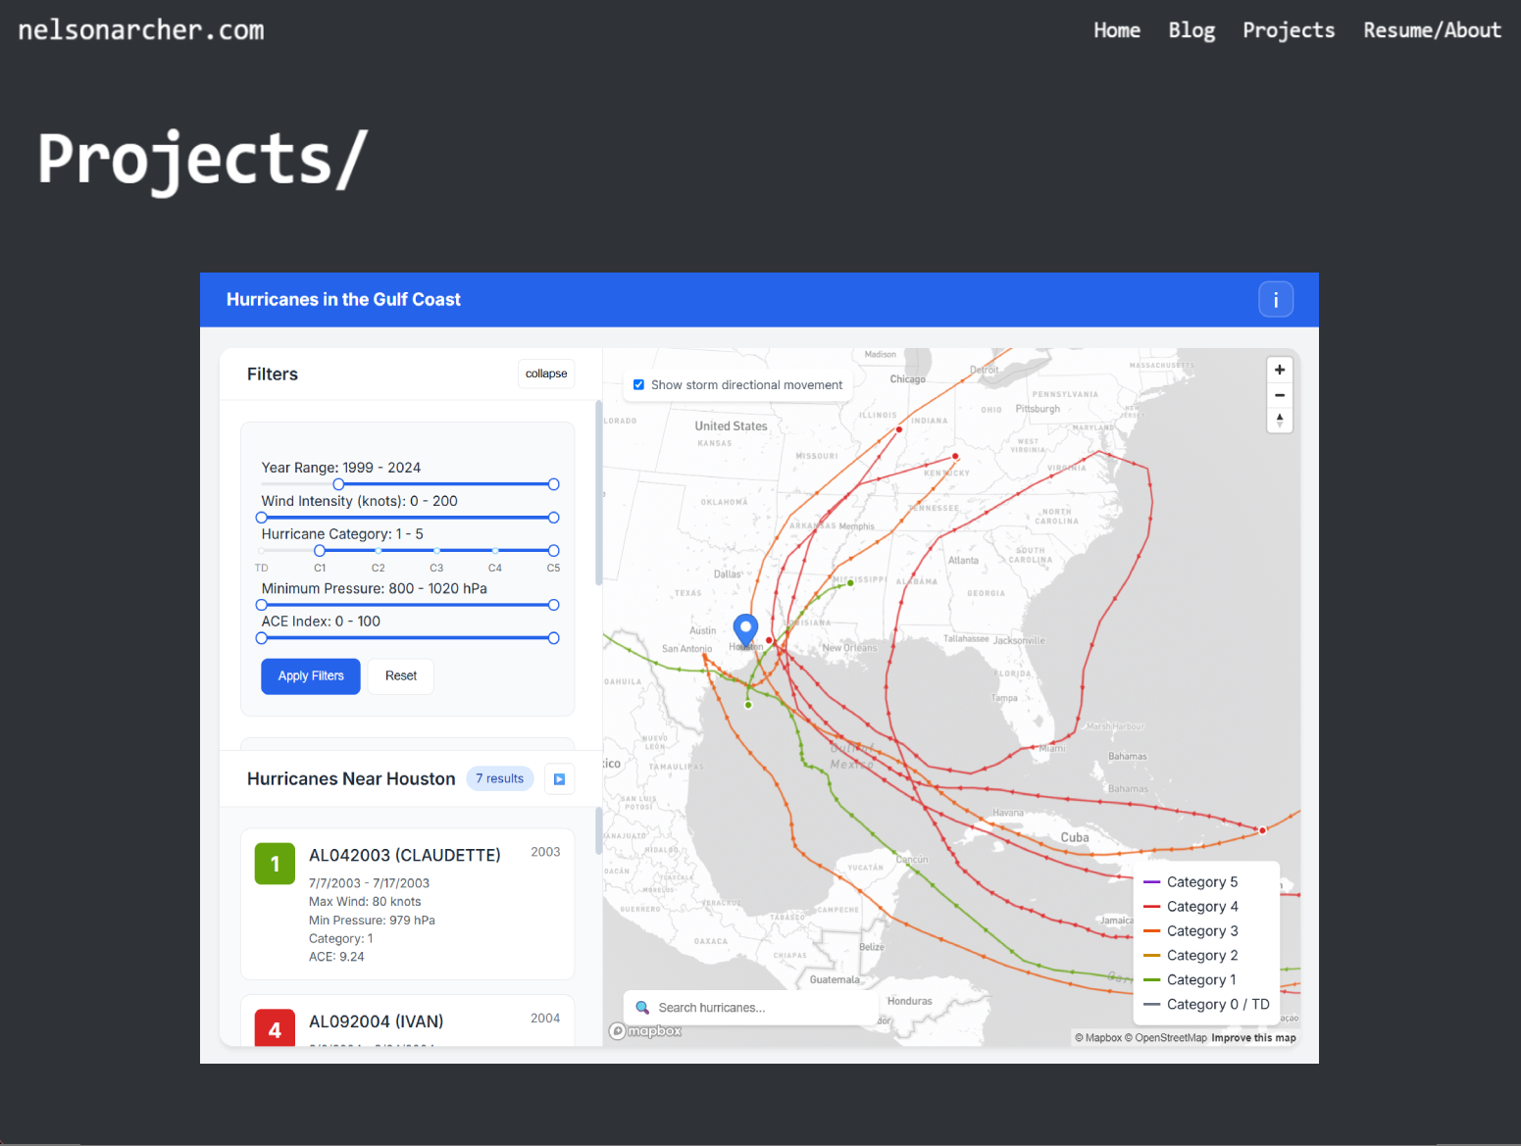The height and width of the screenshot is (1146, 1521).
Task: Open the info button in the blue header
Action: pos(1275,300)
